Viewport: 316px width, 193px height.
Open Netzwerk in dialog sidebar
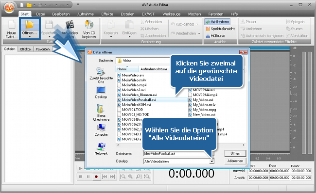pyautogui.click(x=101, y=149)
